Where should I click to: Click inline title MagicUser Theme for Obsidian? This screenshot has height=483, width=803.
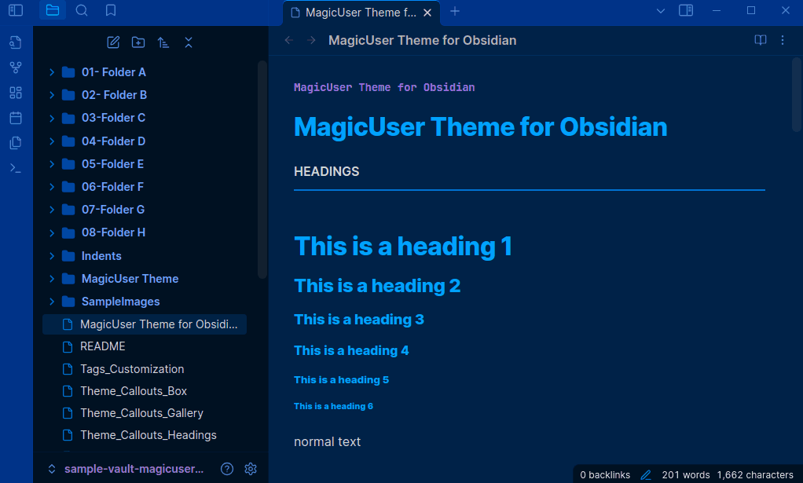click(x=480, y=127)
